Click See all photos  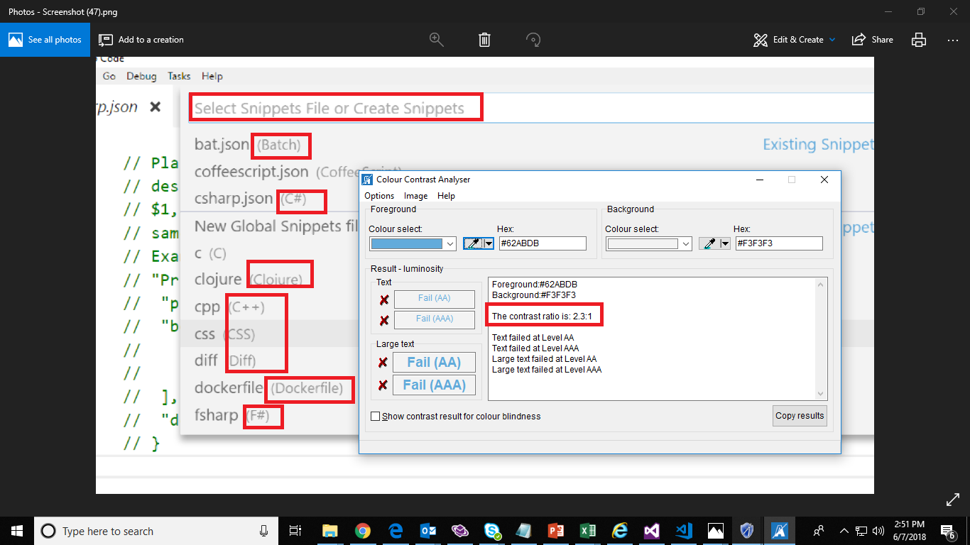point(45,39)
